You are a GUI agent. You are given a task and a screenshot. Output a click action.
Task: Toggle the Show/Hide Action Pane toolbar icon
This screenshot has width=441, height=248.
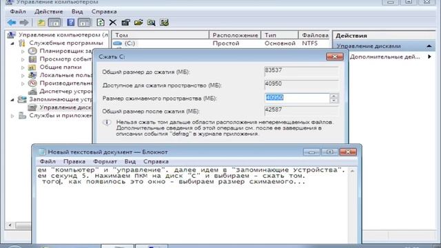tap(84, 23)
